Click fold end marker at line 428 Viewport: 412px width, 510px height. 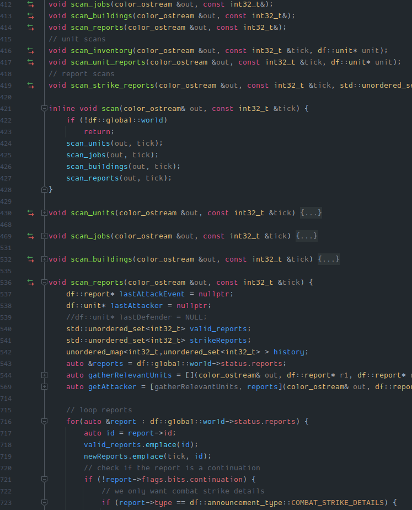45,190
